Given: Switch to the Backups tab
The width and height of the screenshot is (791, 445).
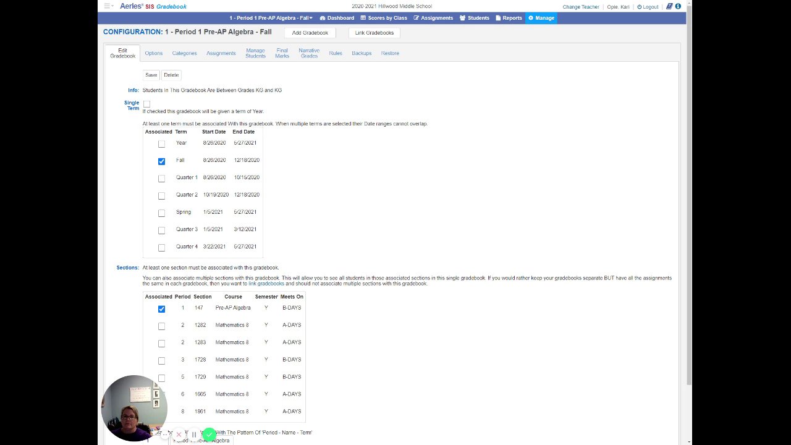Looking at the screenshot, I should point(362,53).
